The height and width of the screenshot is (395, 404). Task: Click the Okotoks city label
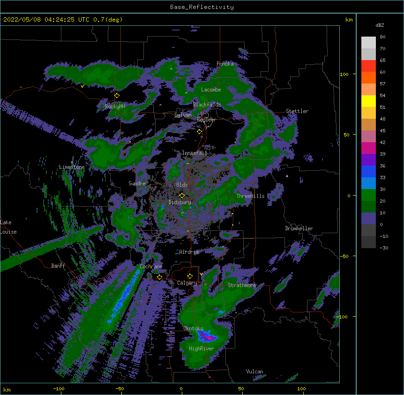click(193, 328)
